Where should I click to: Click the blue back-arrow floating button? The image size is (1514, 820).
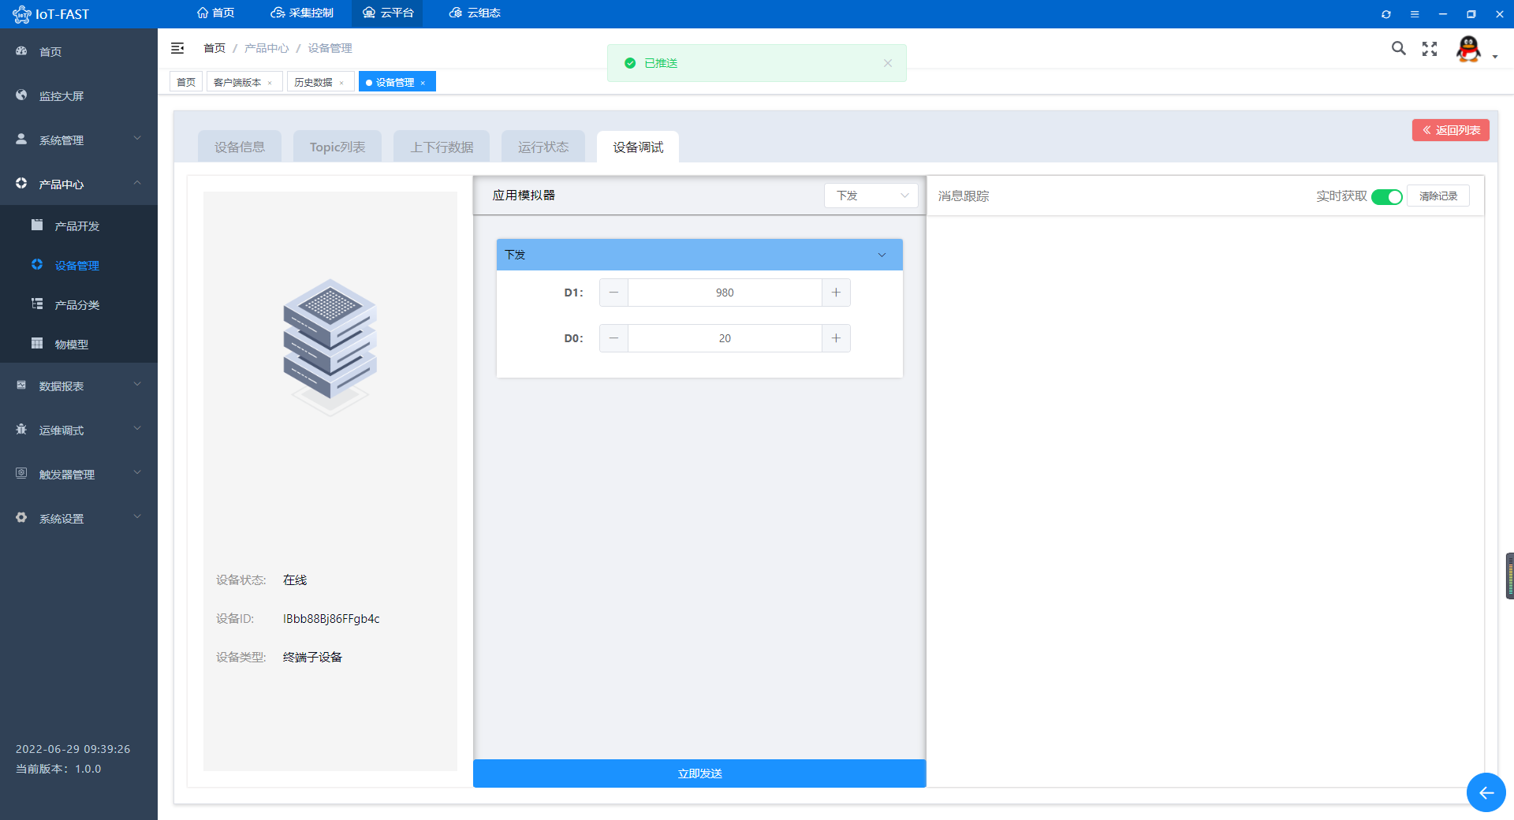1486,792
